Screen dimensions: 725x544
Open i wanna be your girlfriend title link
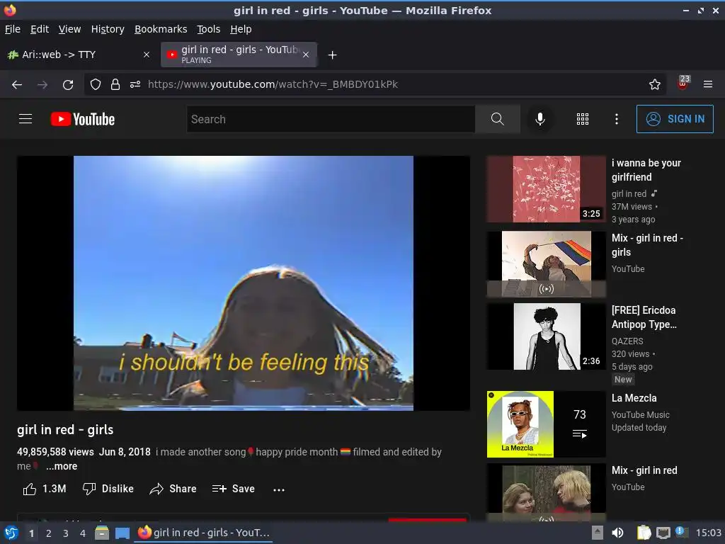pos(646,170)
